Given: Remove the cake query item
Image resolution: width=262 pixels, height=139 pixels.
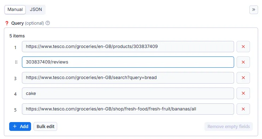Looking at the screenshot, I should [243, 93].
